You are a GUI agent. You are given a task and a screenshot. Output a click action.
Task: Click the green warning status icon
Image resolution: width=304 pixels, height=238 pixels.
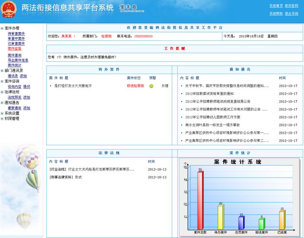point(152,86)
